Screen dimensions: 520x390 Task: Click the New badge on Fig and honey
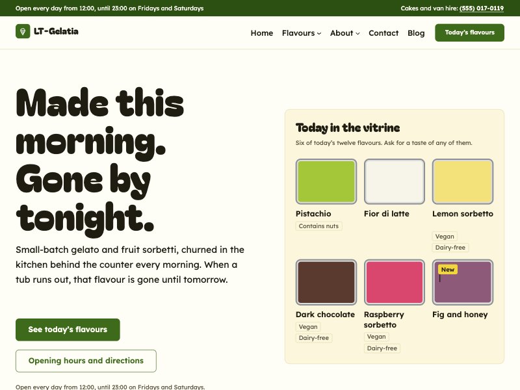448,270
